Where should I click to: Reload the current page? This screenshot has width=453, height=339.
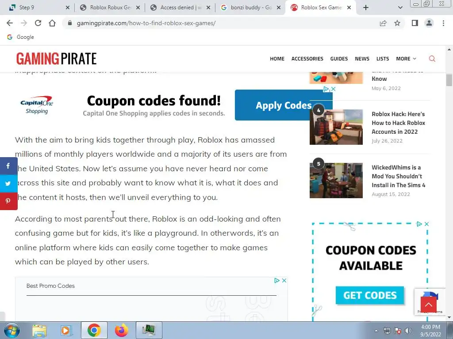click(38, 23)
